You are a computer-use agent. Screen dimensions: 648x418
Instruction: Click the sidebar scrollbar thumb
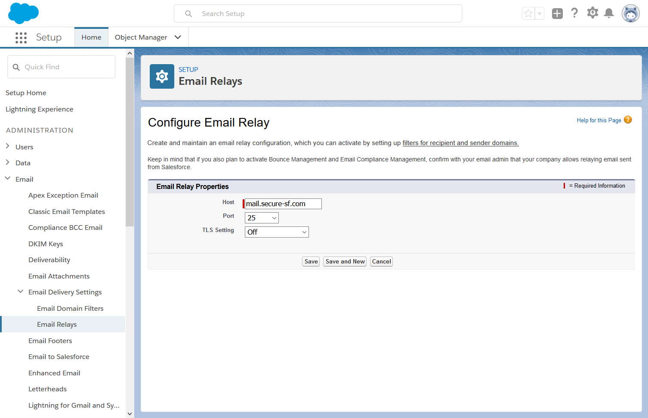130,142
